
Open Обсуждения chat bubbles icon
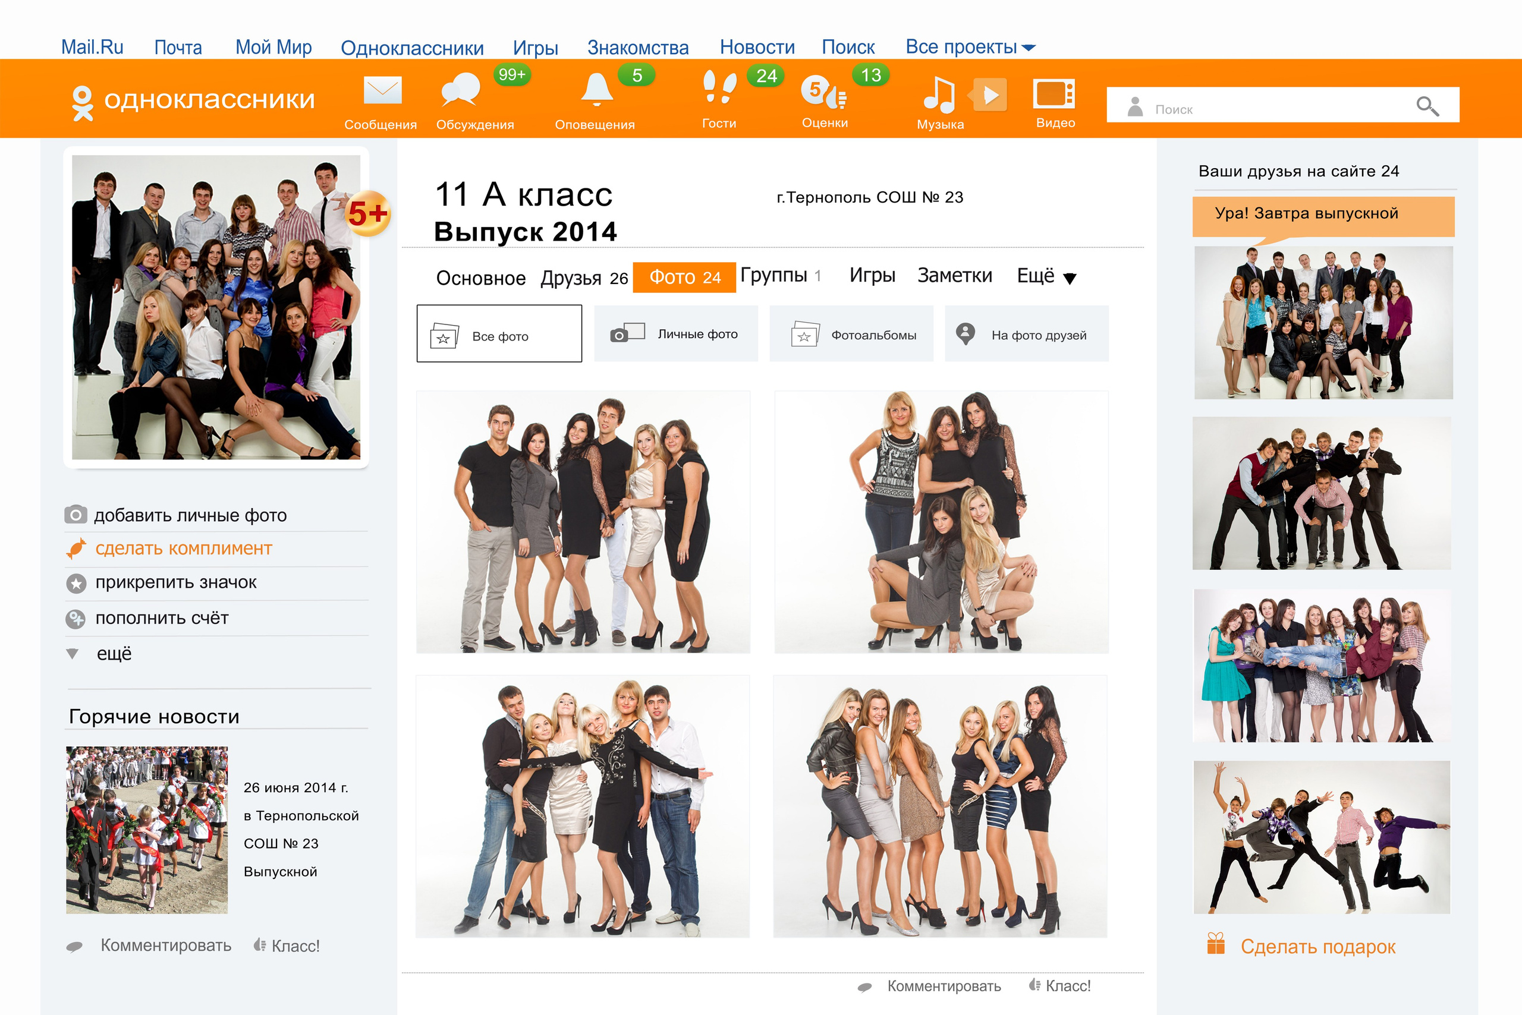tap(461, 90)
